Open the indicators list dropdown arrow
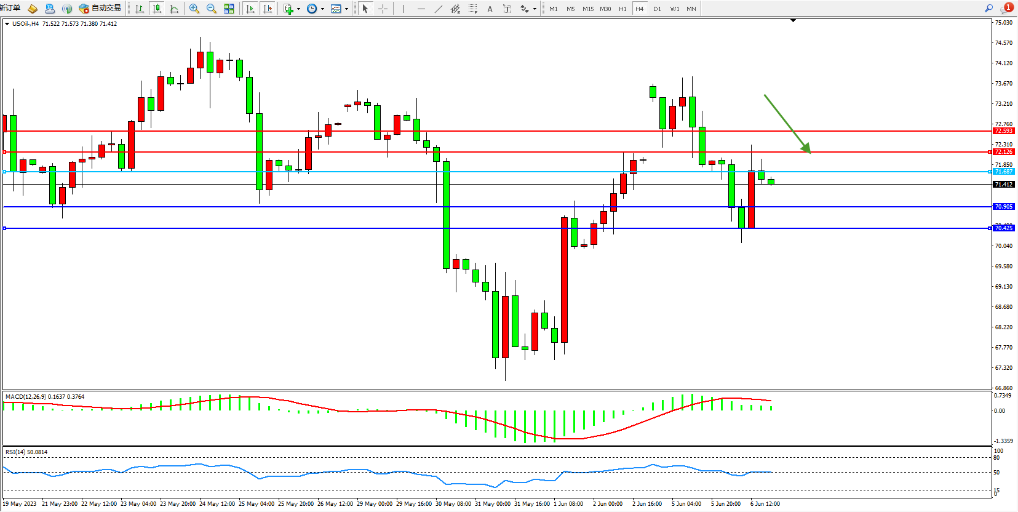Viewport: 1018px width, 512px height. 298,9
